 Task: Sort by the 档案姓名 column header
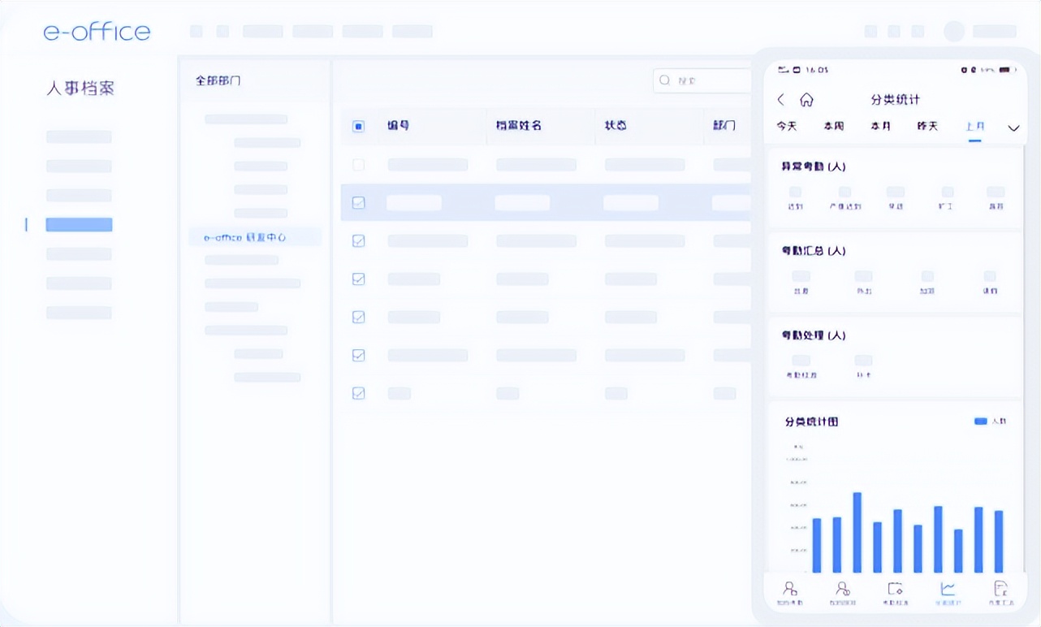tap(519, 126)
